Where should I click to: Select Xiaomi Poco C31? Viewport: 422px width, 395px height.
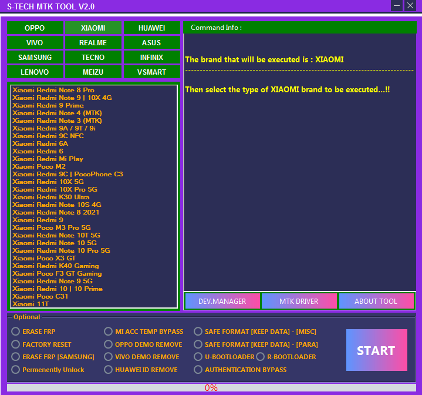(x=94, y=296)
